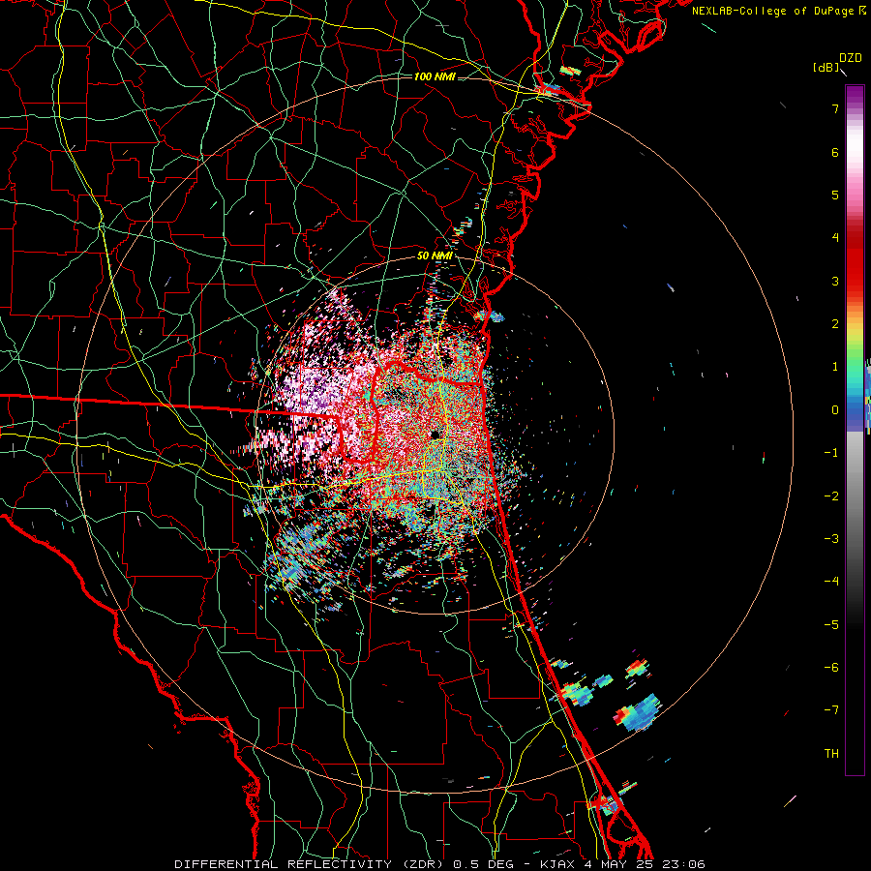
Task: Click the "0" value on the color scale
Action: click(x=835, y=410)
